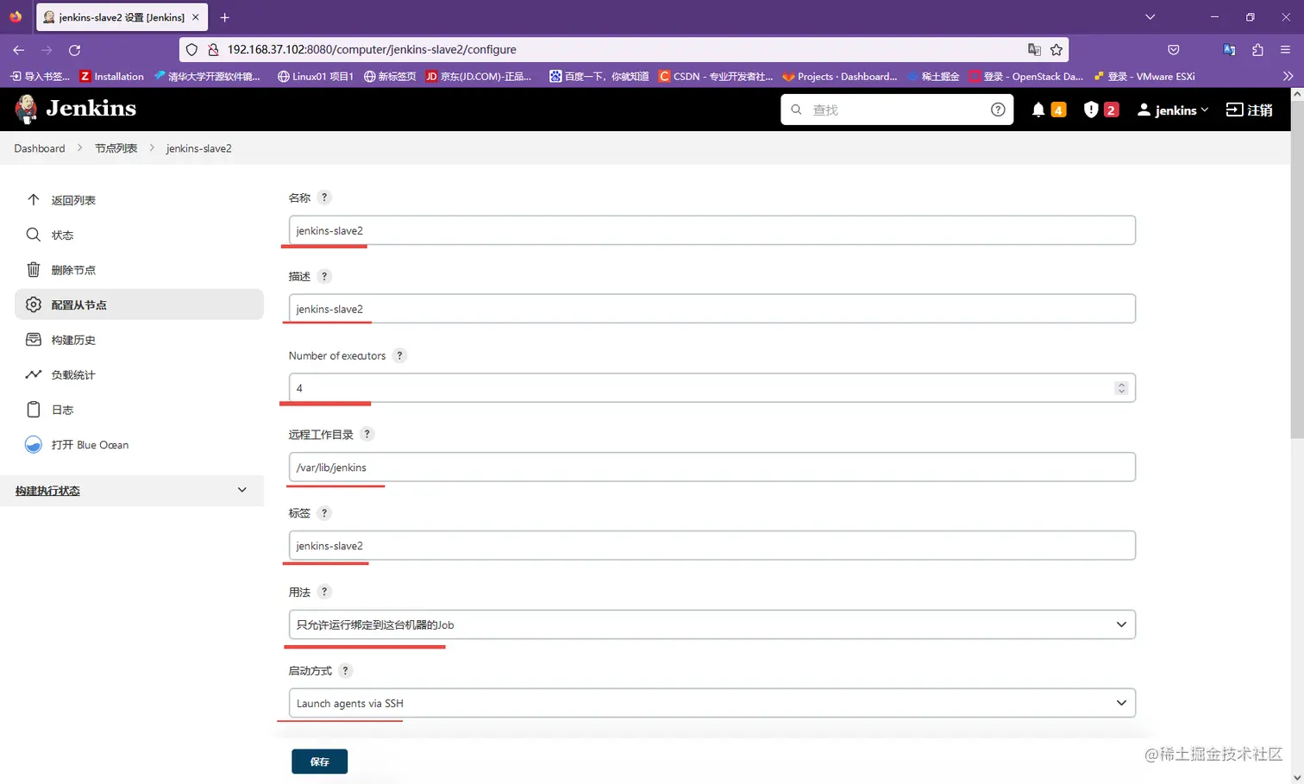Screen dimensions: 1304x784
Task: Adjust the Number of executors stepper arrows
Action: tap(1121, 388)
